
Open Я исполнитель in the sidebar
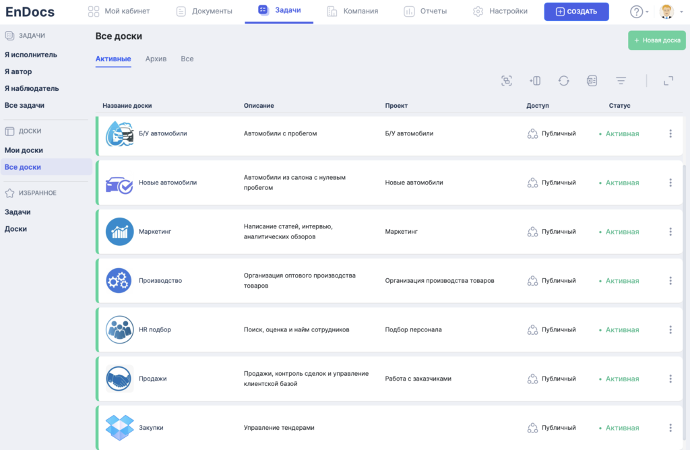tap(31, 55)
